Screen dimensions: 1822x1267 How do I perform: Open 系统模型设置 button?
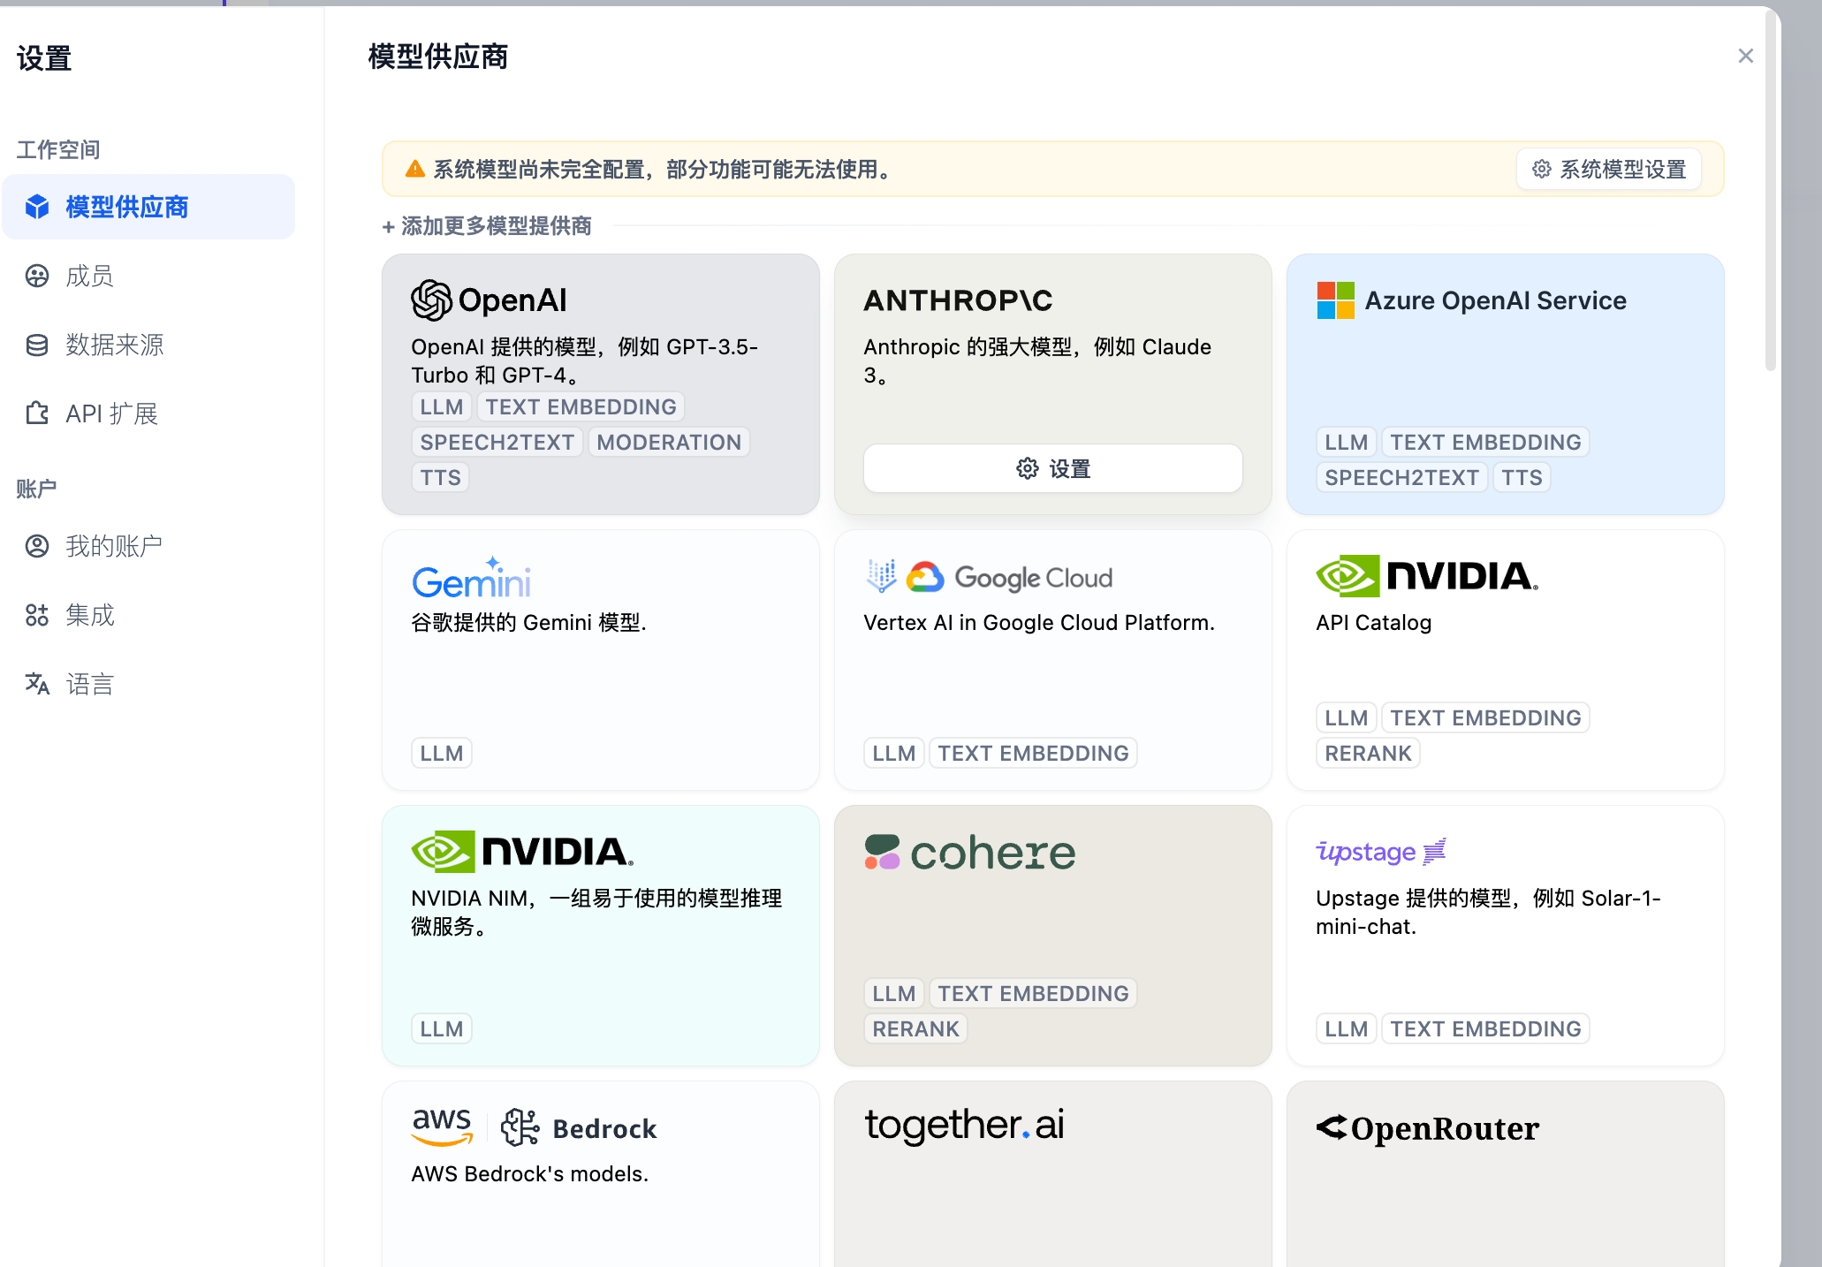(x=1609, y=169)
